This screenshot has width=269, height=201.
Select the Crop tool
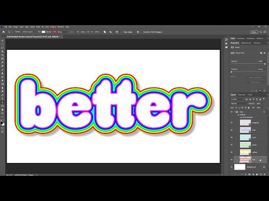(x=2, y=55)
